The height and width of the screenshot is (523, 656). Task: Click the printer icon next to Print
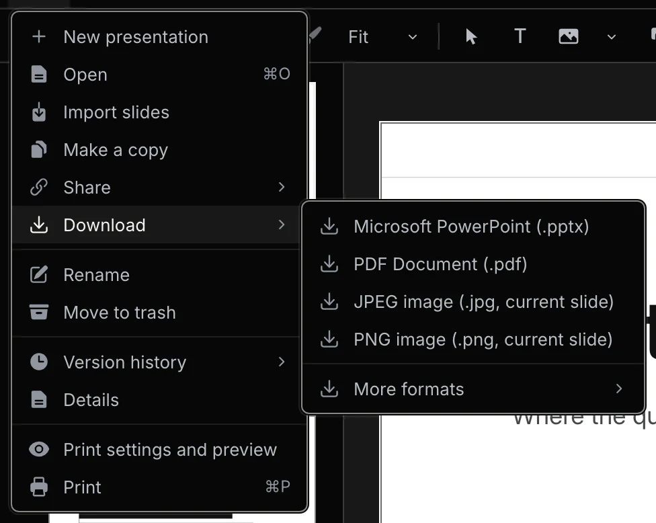tap(39, 487)
